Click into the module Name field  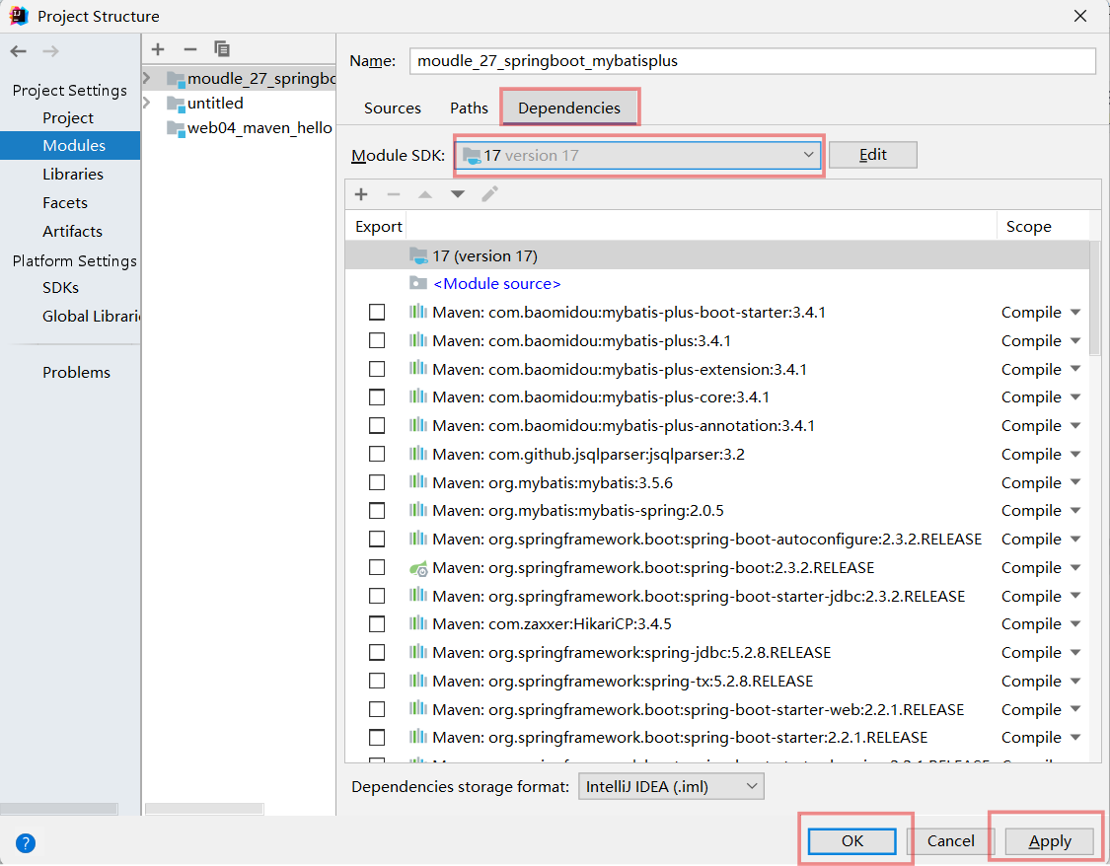click(753, 61)
